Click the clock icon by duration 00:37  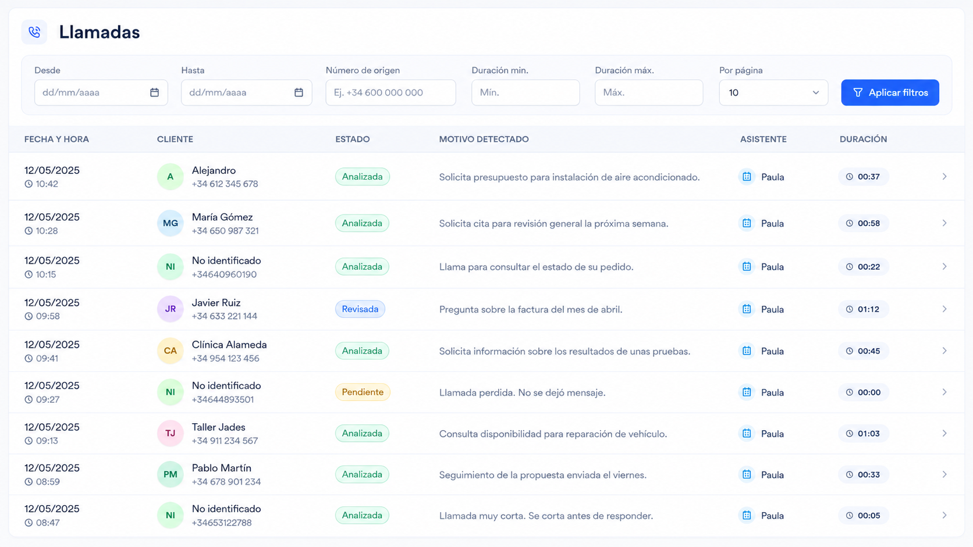[850, 177]
